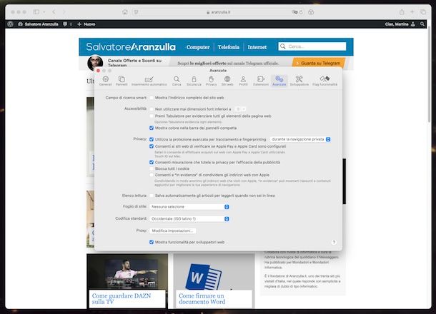Open the Inserimento automatico tab
This screenshot has height=314, width=436.
149,81
